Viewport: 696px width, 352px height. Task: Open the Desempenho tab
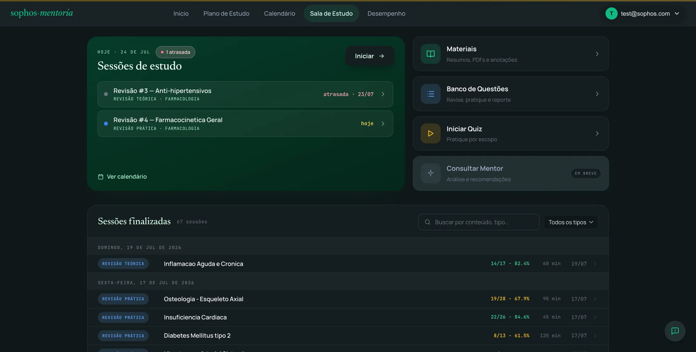click(x=386, y=14)
